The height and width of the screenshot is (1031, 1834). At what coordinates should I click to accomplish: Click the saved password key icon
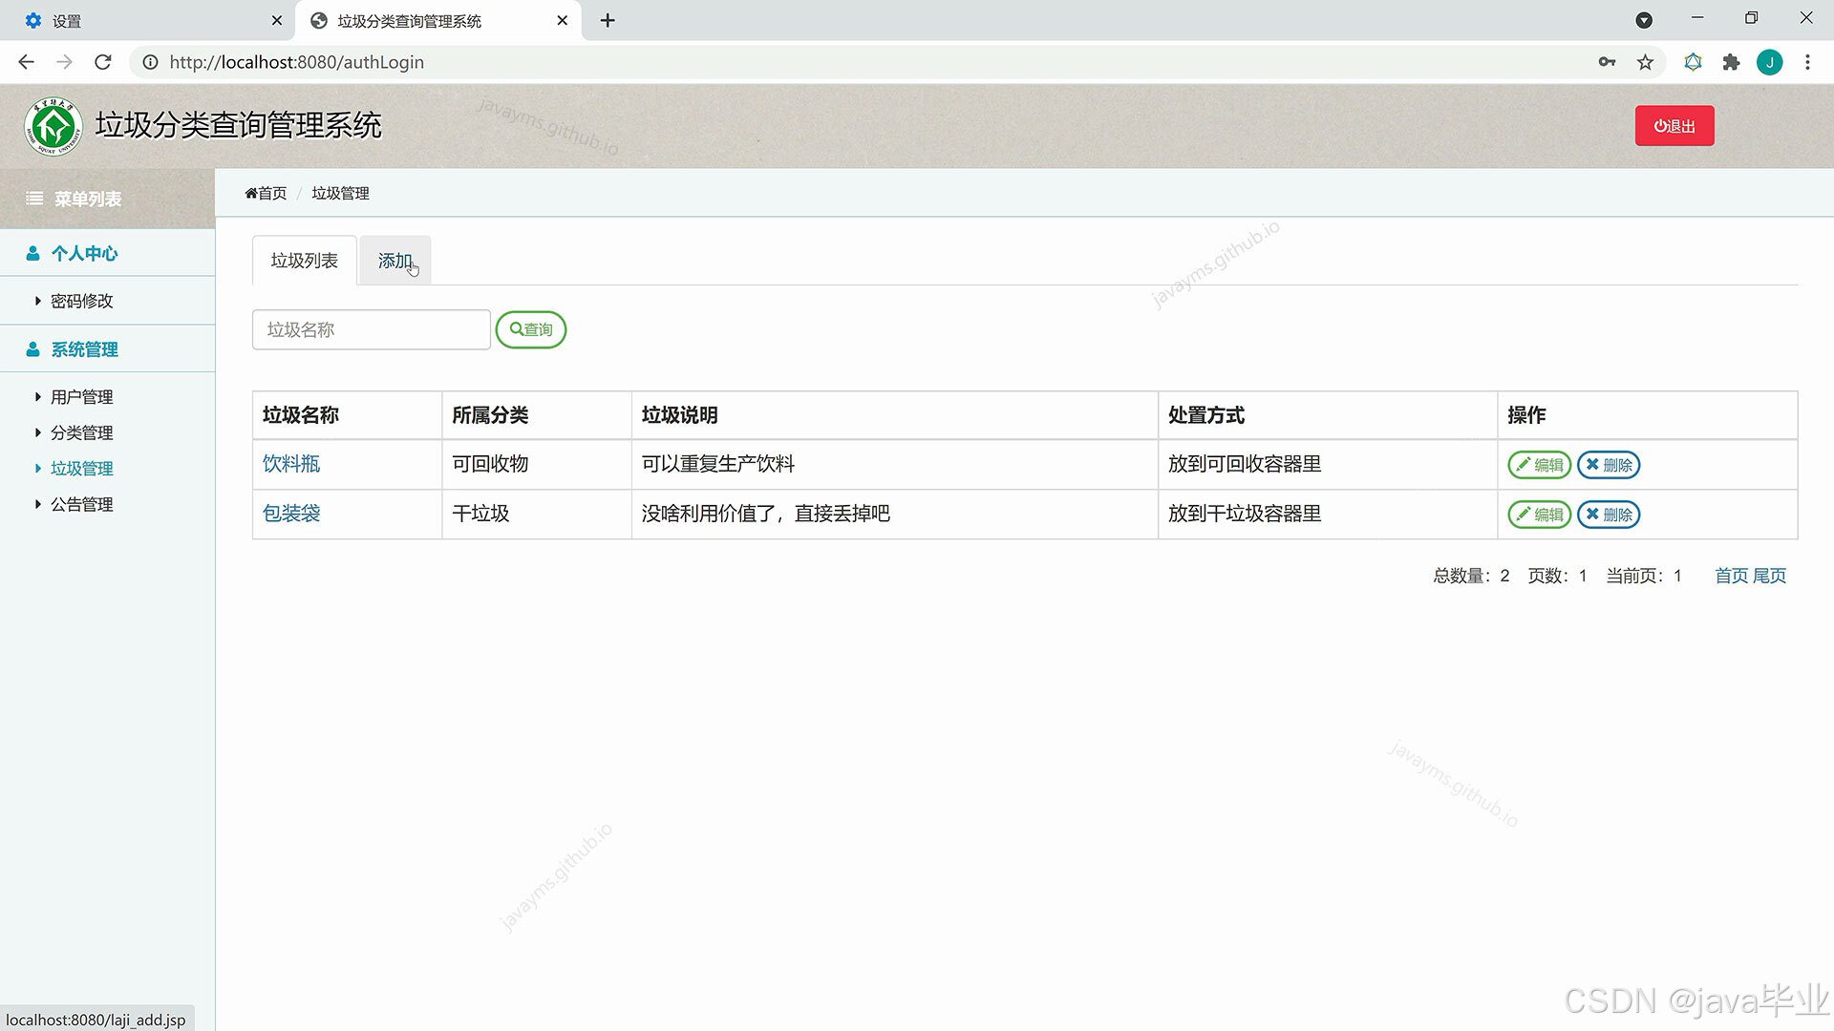click(x=1607, y=62)
